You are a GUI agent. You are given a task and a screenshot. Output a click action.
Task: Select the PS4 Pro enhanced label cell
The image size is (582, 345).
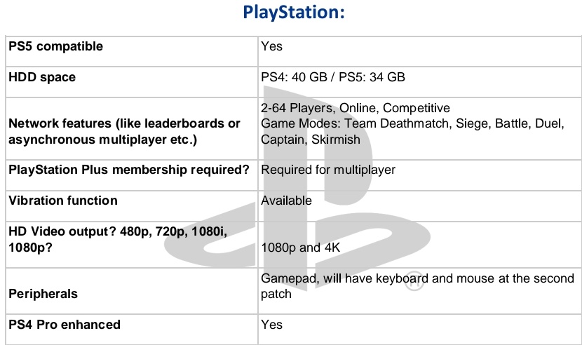point(65,325)
